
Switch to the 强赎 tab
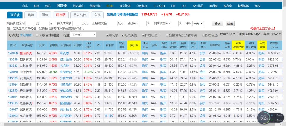30,15
